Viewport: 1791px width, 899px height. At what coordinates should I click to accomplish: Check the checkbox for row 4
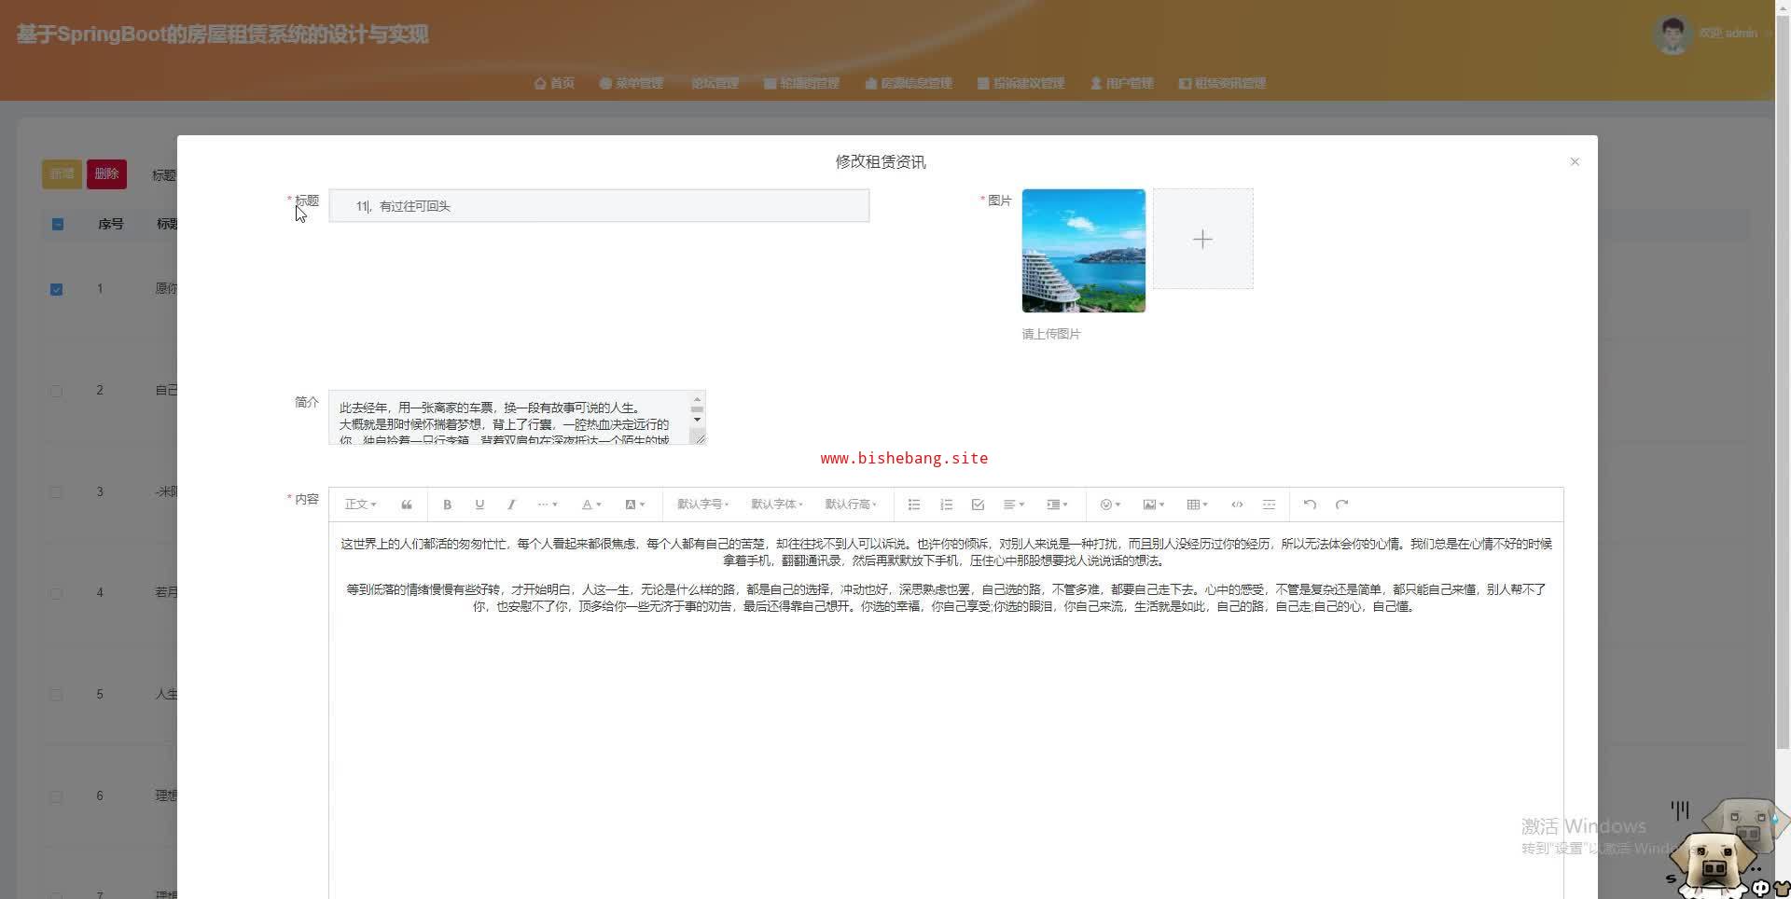click(56, 593)
